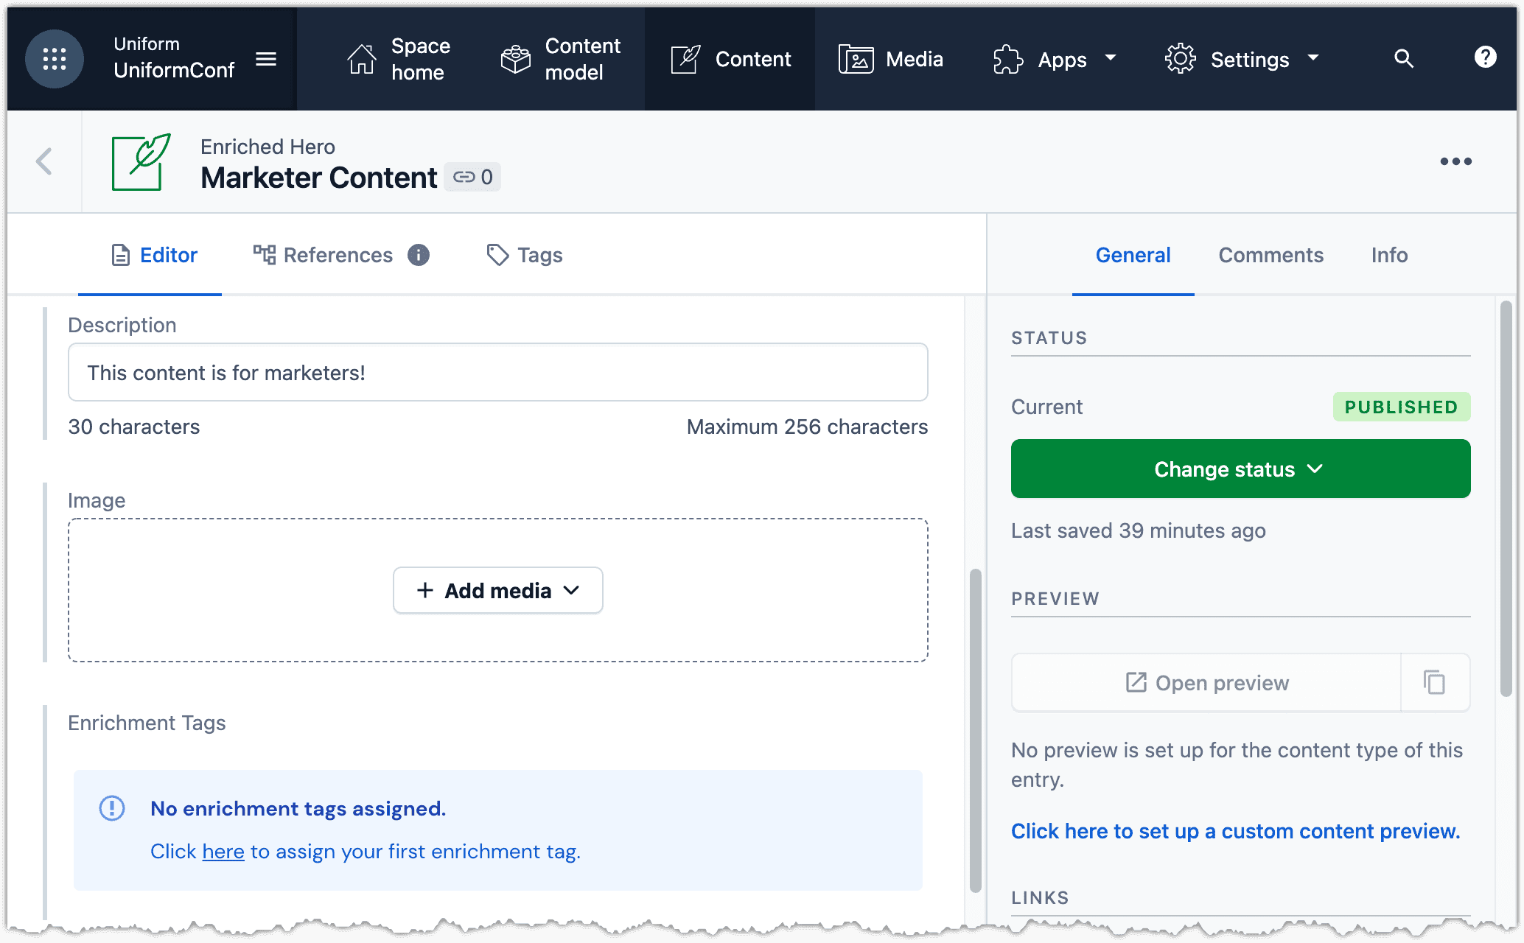Click the custom content preview setup link
1524x943 pixels.
point(1235,831)
